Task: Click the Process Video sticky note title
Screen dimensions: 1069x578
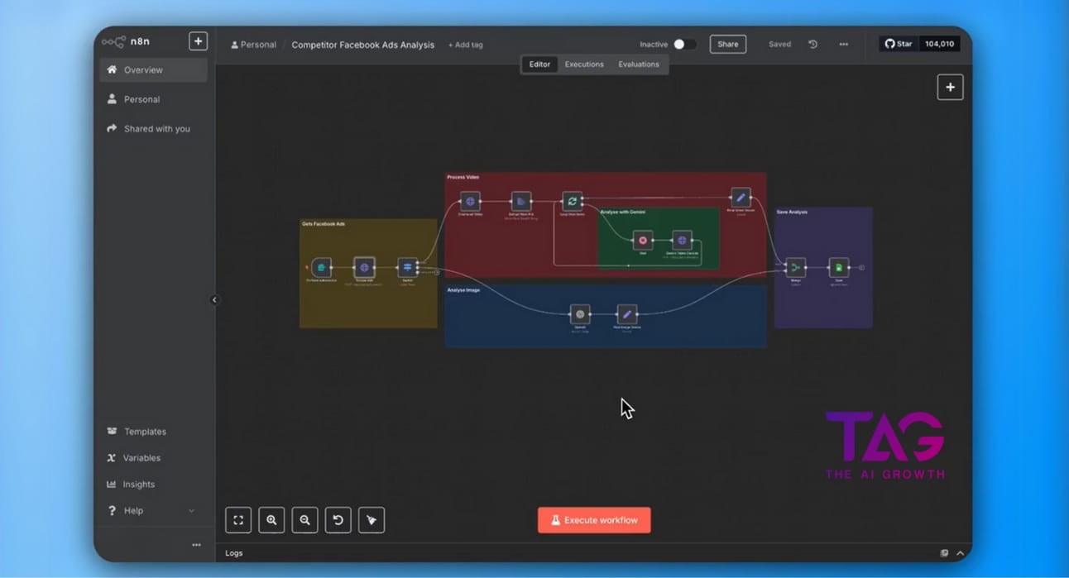Action: pyautogui.click(x=463, y=178)
